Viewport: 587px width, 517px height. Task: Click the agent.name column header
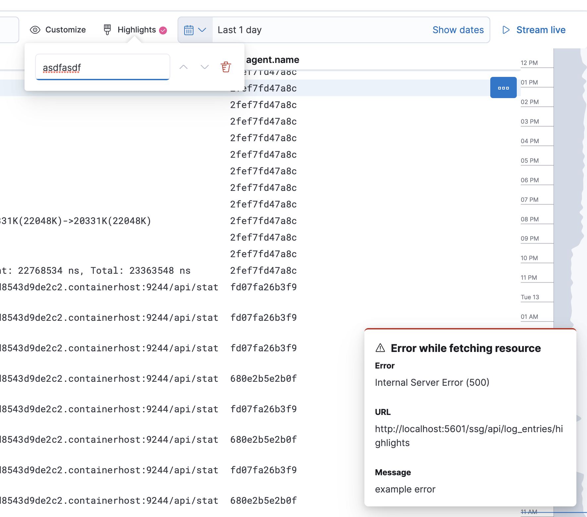coord(272,60)
